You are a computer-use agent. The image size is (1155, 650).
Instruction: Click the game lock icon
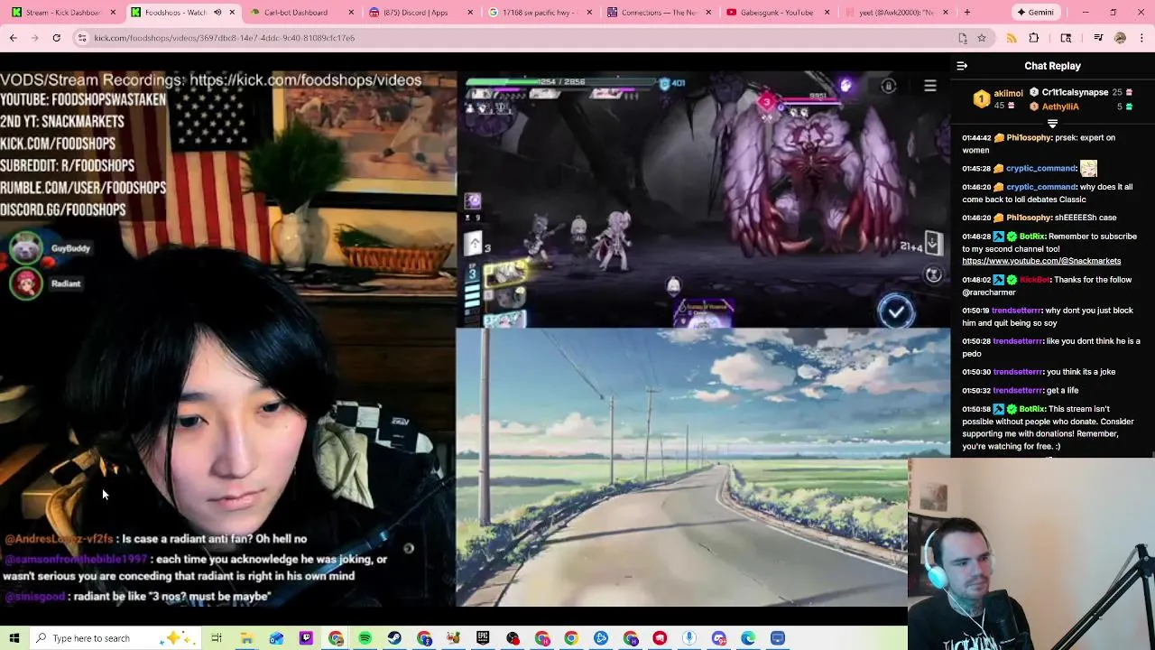(888, 86)
